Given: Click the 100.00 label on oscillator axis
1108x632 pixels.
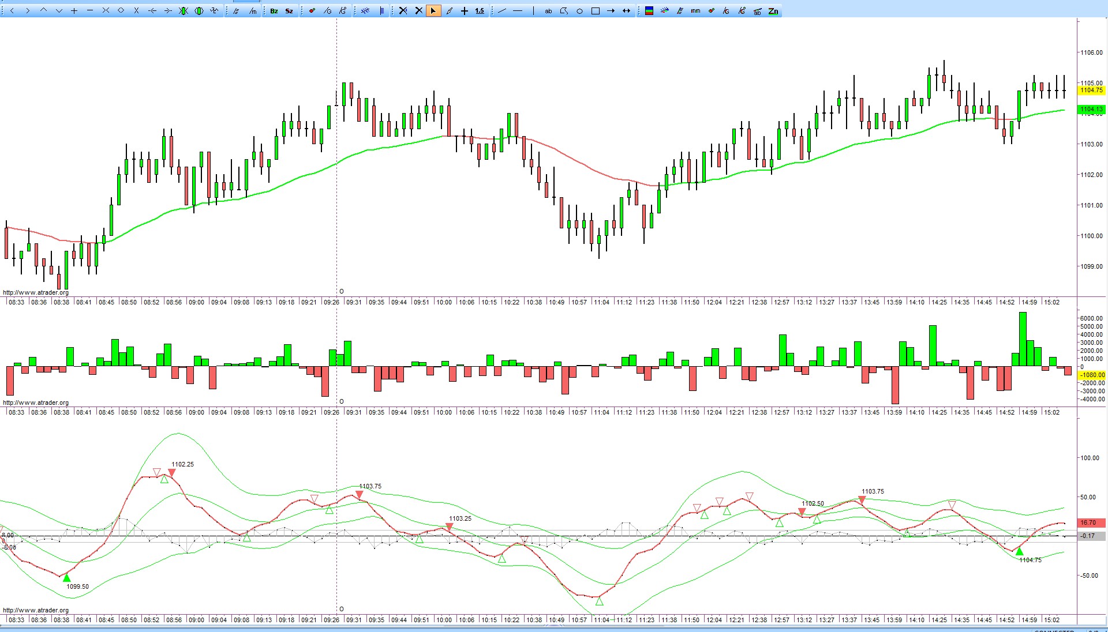Looking at the screenshot, I should [1090, 458].
